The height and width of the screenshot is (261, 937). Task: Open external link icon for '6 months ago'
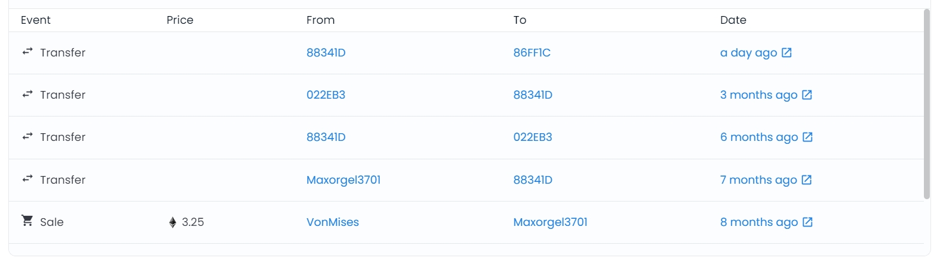pyautogui.click(x=807, y=137)
